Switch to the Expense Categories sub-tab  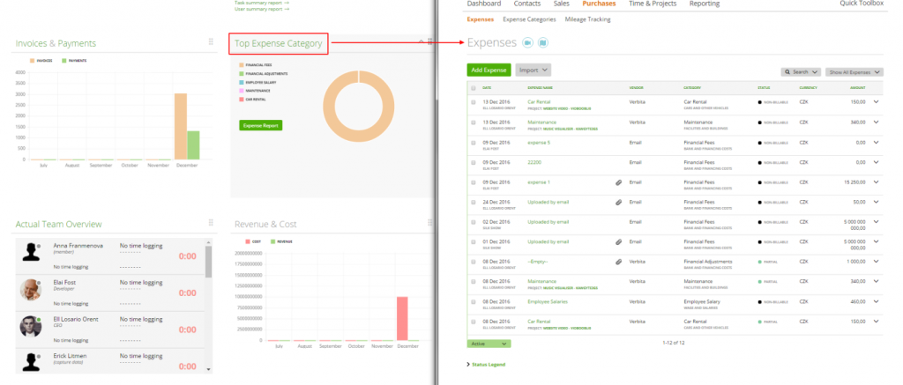529,19
